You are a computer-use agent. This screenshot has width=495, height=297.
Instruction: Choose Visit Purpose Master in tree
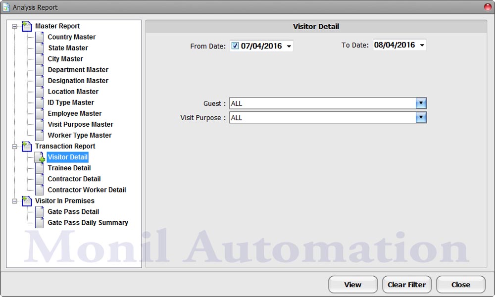(81, 124)
